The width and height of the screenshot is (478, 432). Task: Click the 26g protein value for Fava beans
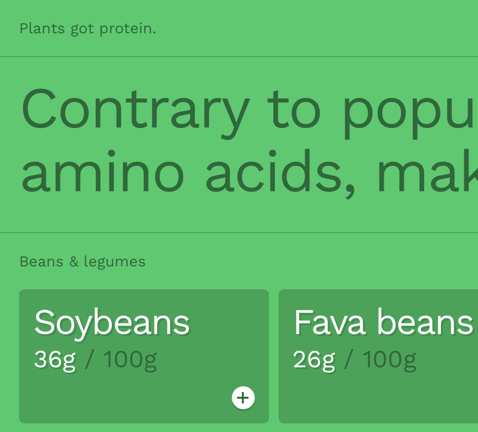tap(314, 359)
